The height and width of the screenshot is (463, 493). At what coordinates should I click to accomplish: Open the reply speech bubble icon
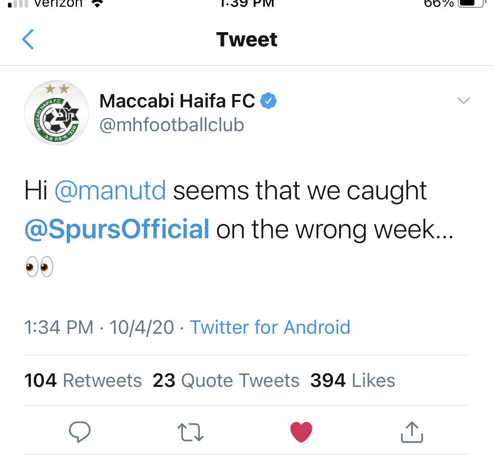point(80,432)
